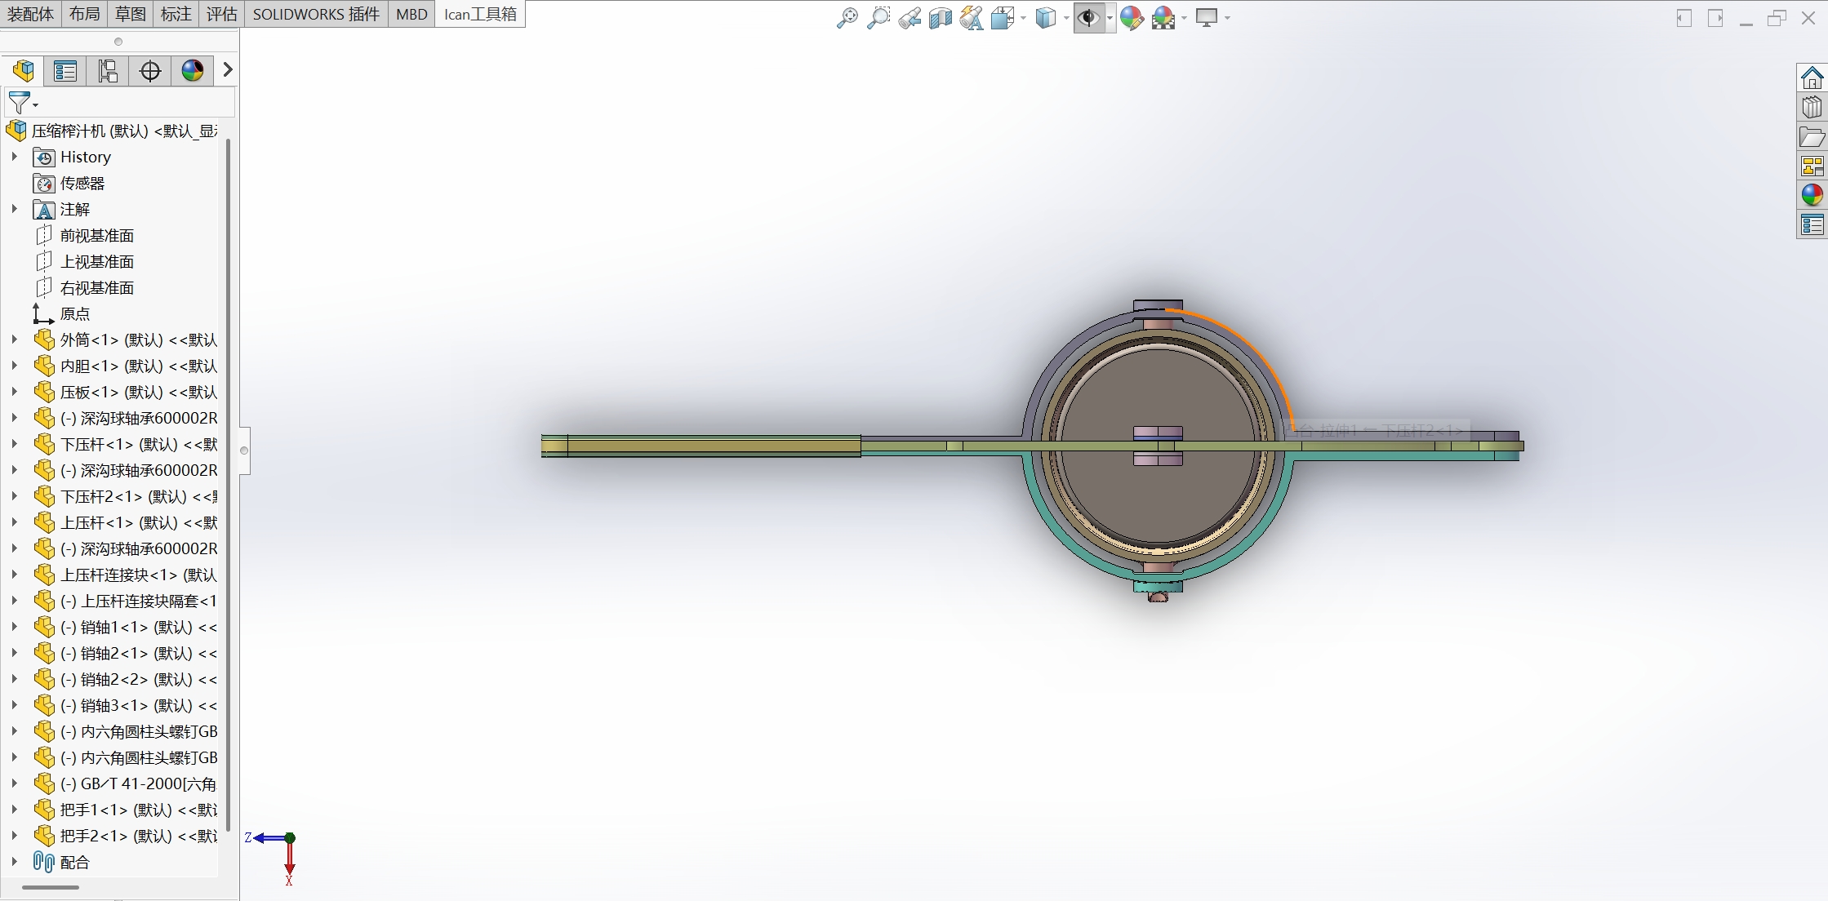Enable the Section View tool
1828x901 pixels.
tap(940, 17)
